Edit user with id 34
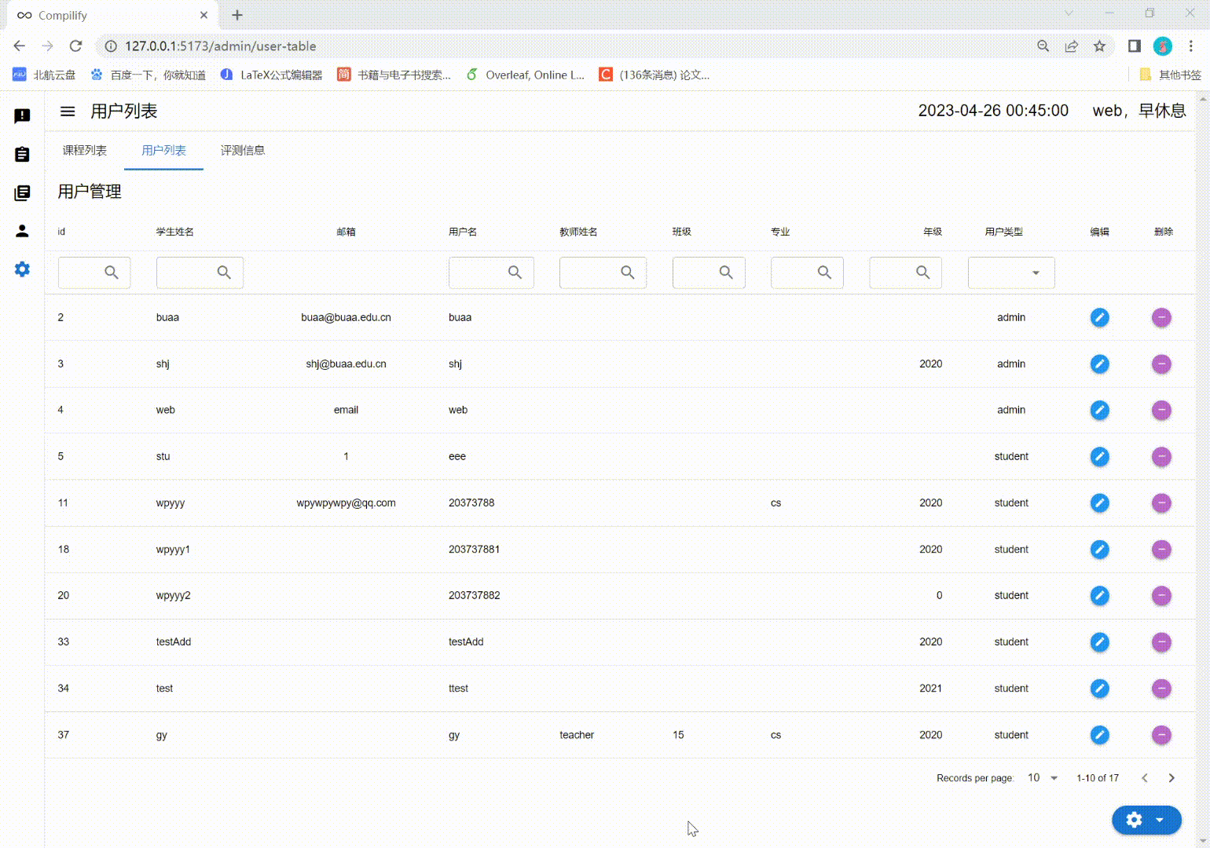Image resolution: width=1210 pixels, height=848 pixels. pyautogui.click(x=1099, y=688)
